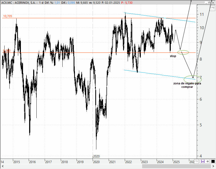Screen dimensions: 216x169
Task: Click the 2017 date axis label
Action: point(48,162)
